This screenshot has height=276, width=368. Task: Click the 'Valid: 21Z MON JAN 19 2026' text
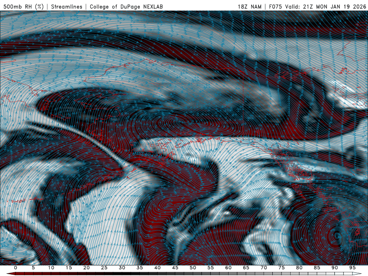pos(326,6)
